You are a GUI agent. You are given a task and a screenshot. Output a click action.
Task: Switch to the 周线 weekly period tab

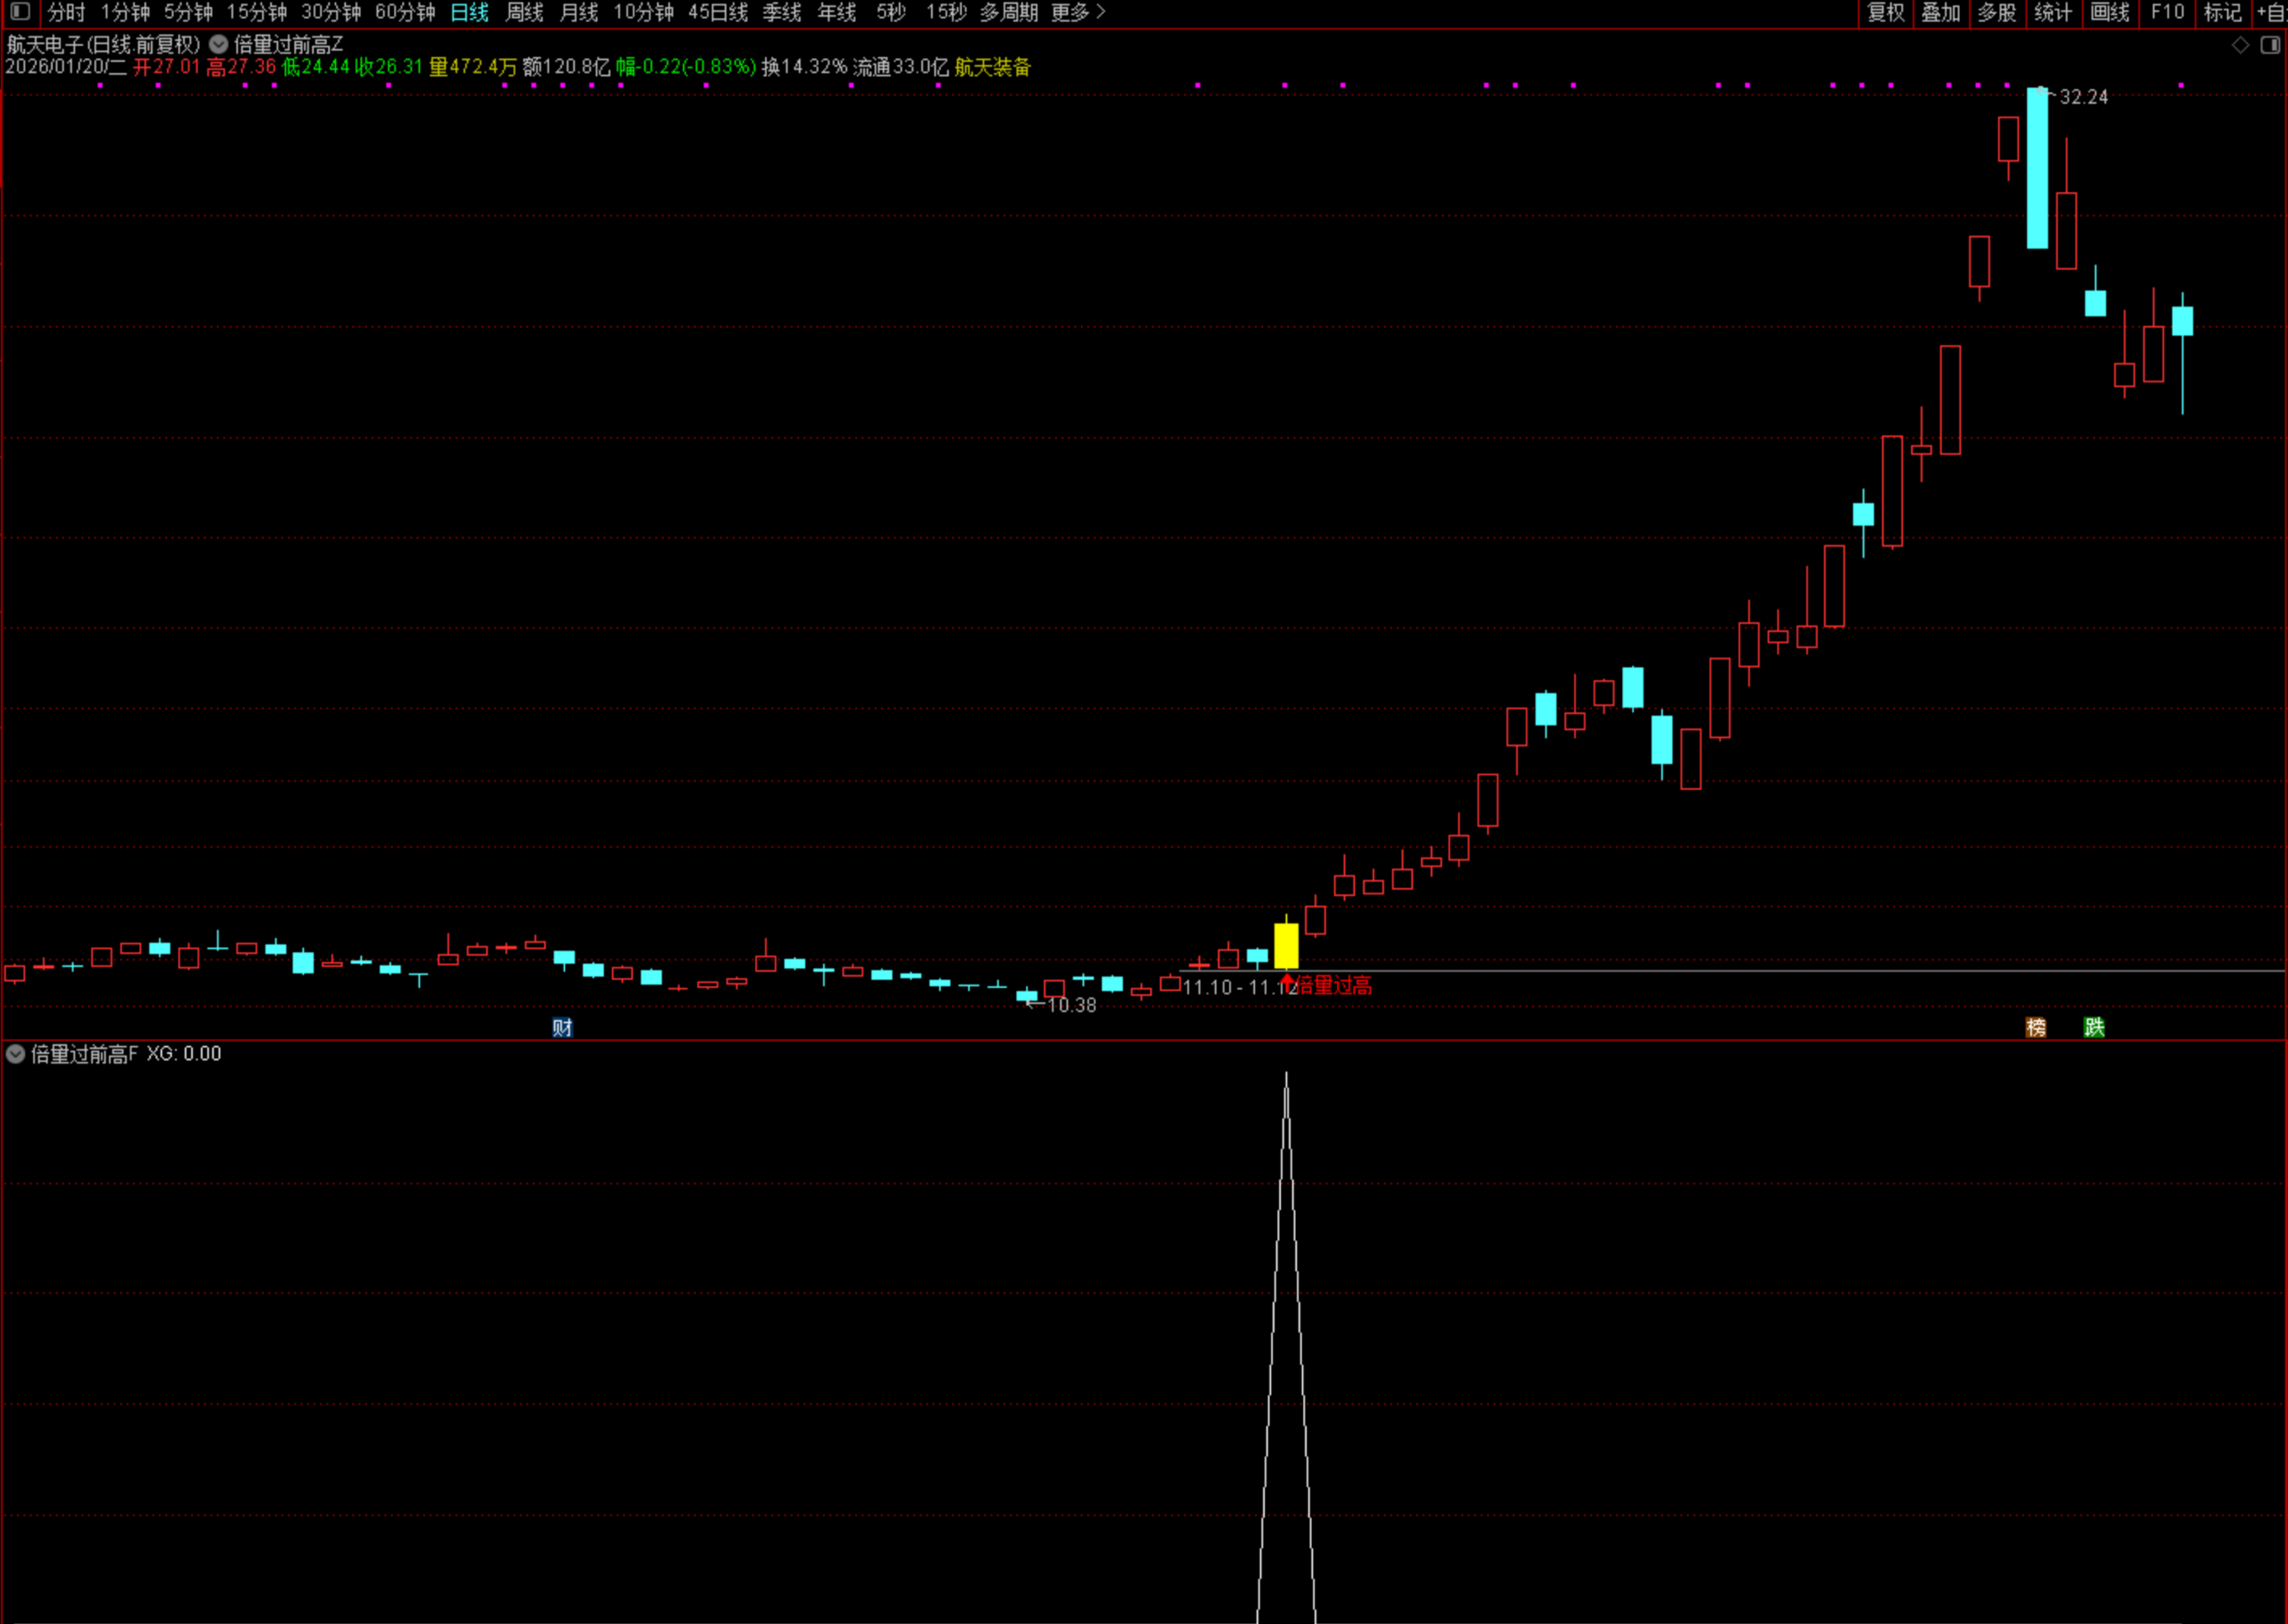(x=525, y=12)
